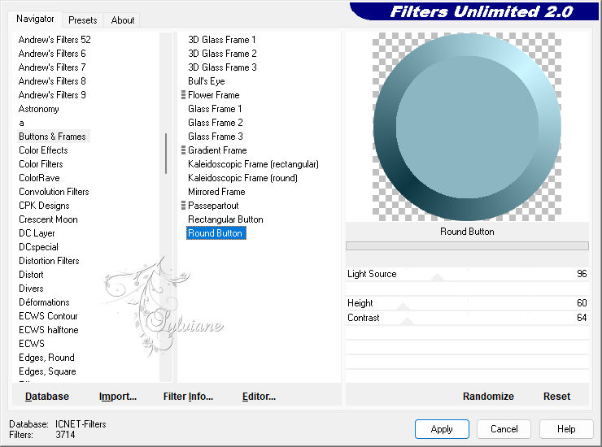
Task: Select the Déformations category
Action: point(44,302)
